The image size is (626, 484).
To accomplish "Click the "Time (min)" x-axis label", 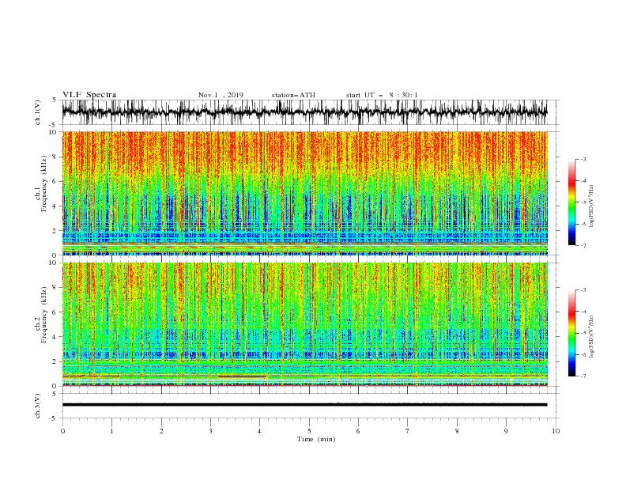I will coord(316,439).
